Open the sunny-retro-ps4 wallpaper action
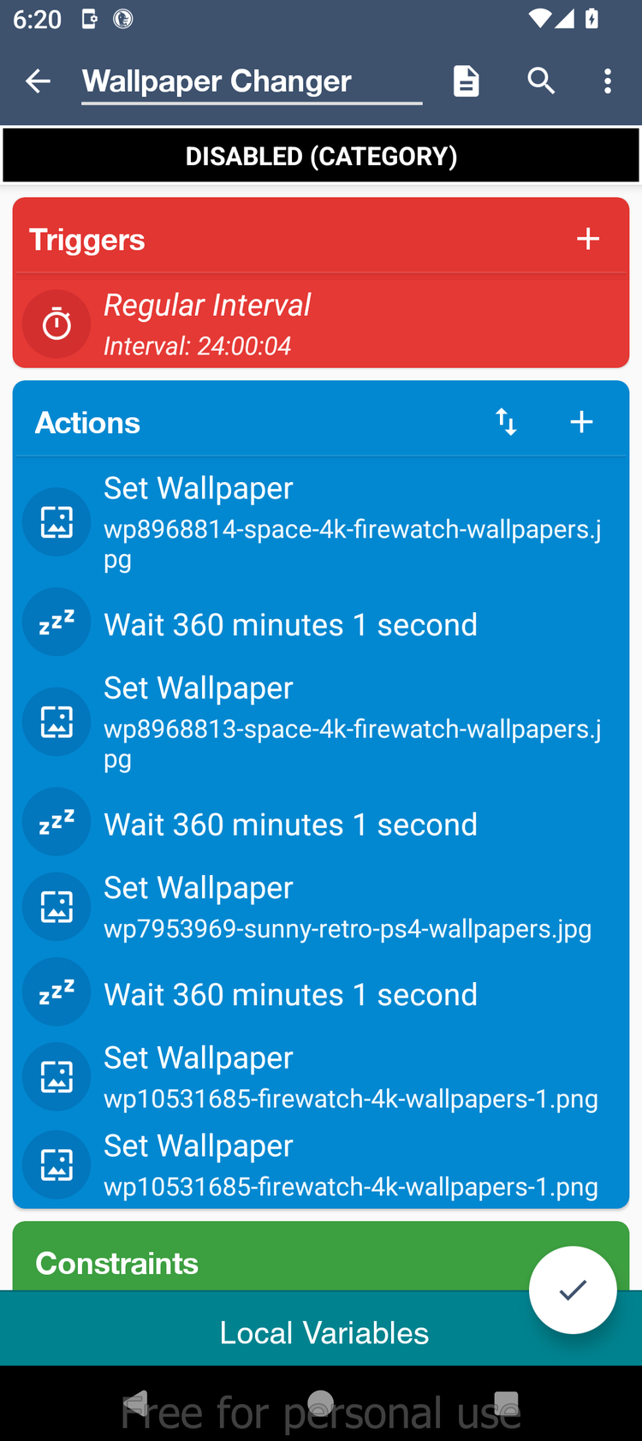 point(347,907)
